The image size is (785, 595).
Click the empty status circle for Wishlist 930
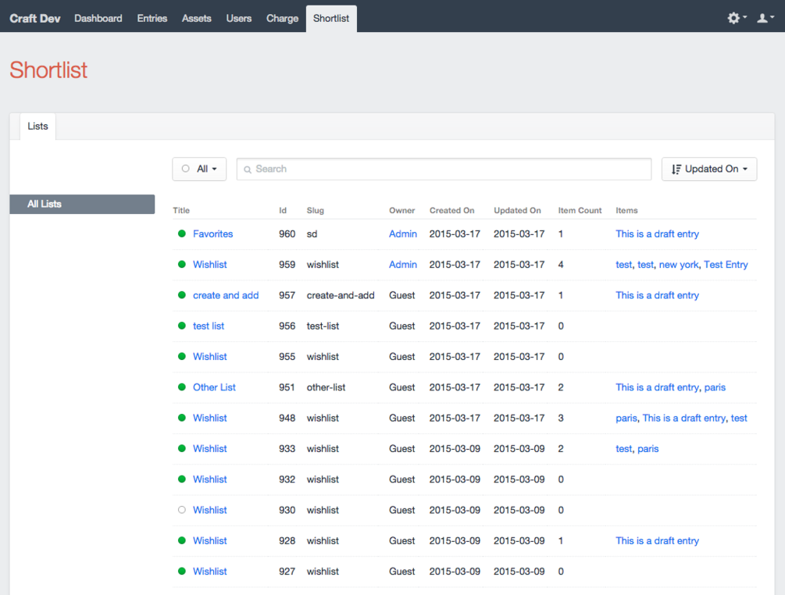[182, 510]
